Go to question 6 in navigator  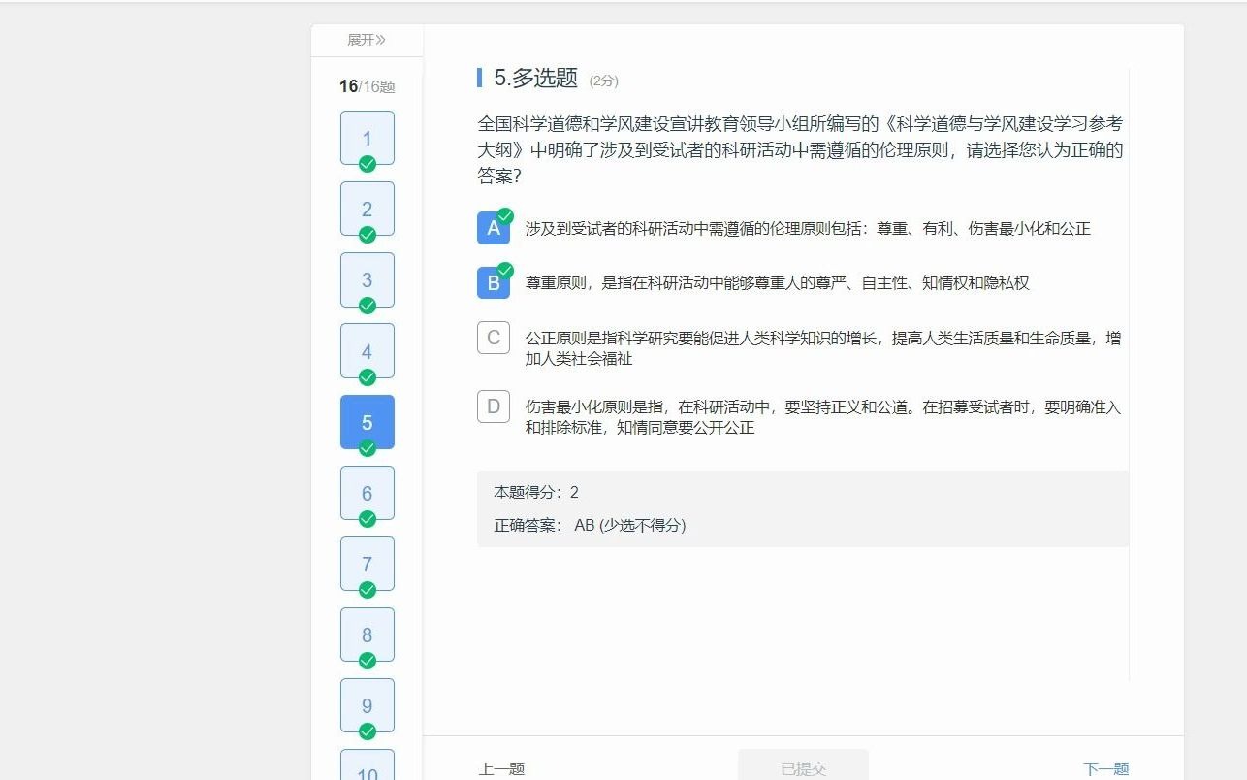368,493
